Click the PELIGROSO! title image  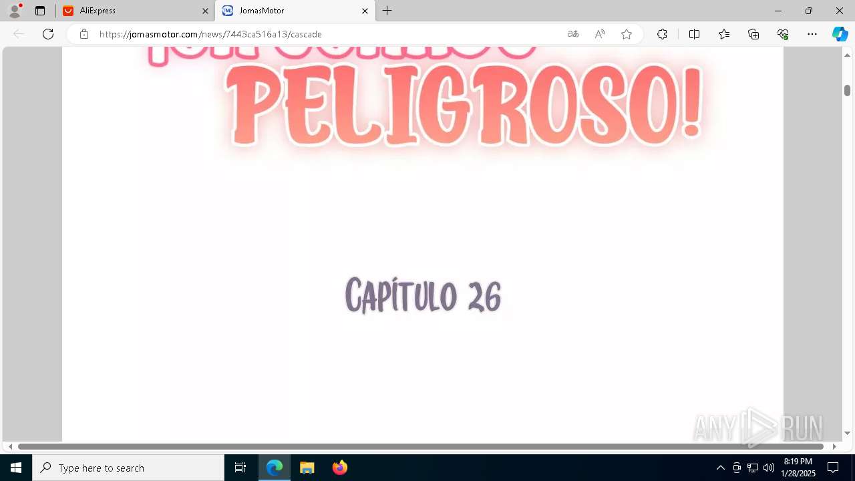click(x=465, y=106)
